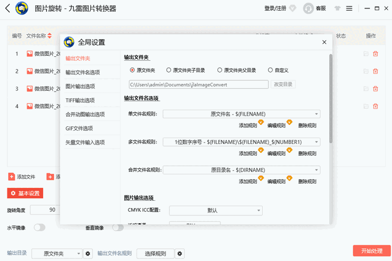Open CMYK ICC配置 dropdown
This screenshot has height=261, width=392.
(x=216, y=211)
